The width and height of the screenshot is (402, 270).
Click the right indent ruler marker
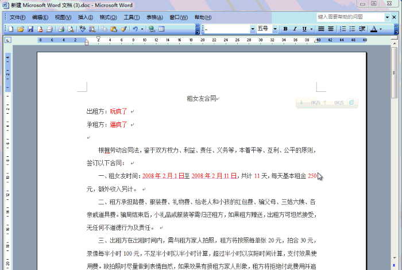pyautogui.click(x=316, y=41)
